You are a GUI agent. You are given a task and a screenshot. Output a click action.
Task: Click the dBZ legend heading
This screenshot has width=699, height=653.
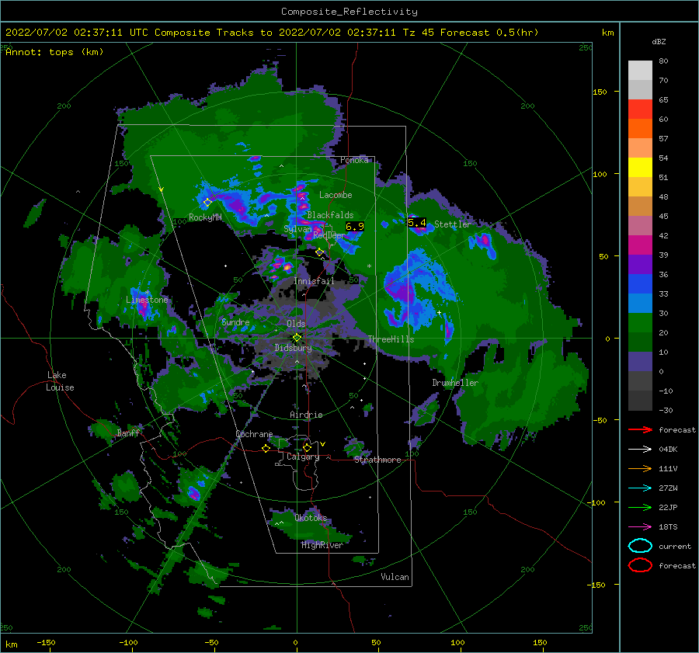coord(659,42)
